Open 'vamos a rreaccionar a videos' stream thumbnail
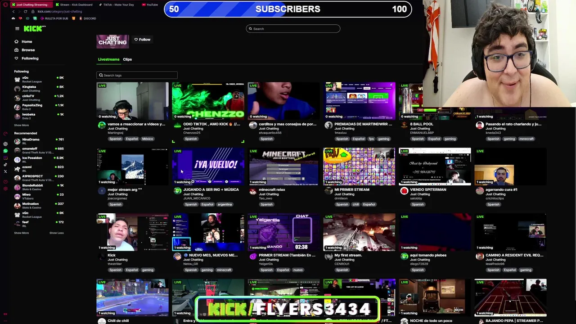Screen dimensions: 576x324 pos(132,101)
